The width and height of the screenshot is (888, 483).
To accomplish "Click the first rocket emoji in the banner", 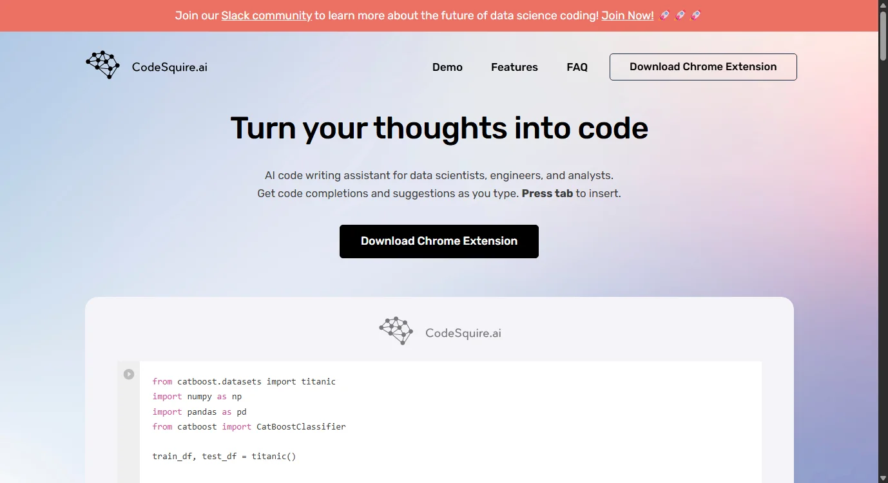I will coord(664,15).
